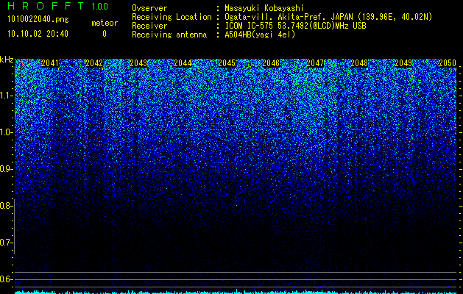Click the kHz axis unit label

7,60
